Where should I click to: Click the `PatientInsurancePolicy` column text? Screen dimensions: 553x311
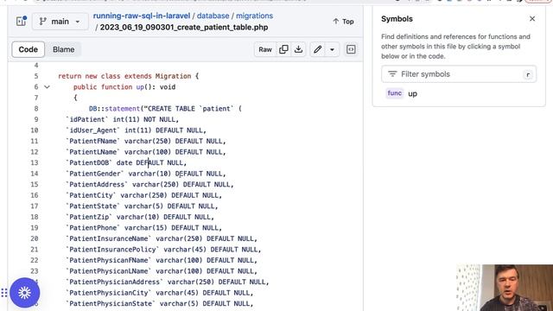coord(112,250)
